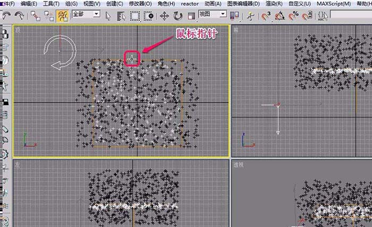Click the gear-shaped icon in reactor toolbar
Image resolution: width=372 pixels, height=227 pixels.
tap(4, 154)
